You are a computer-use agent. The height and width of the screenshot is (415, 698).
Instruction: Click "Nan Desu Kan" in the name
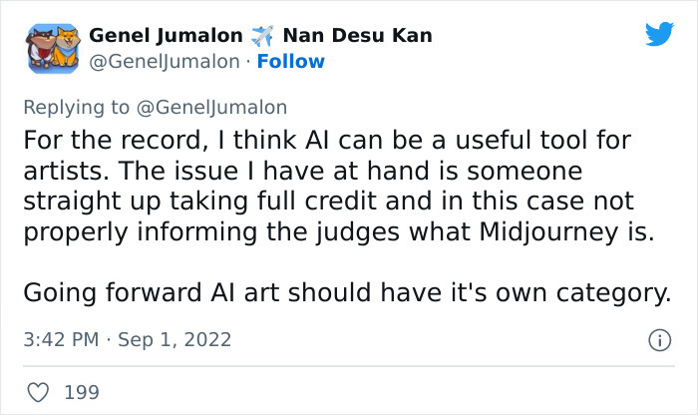point(358,36)
